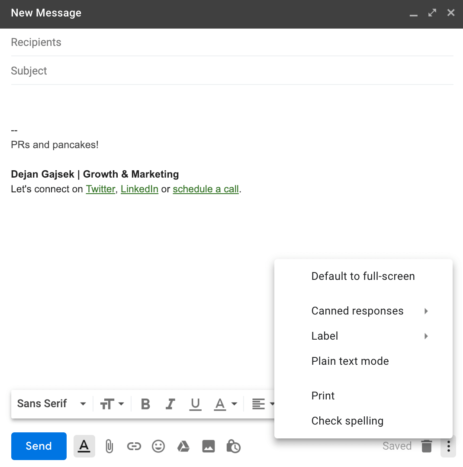Open the Twitter link in signature
The height and width of the screenshot is (467, 463).
[x=100, y=189]
